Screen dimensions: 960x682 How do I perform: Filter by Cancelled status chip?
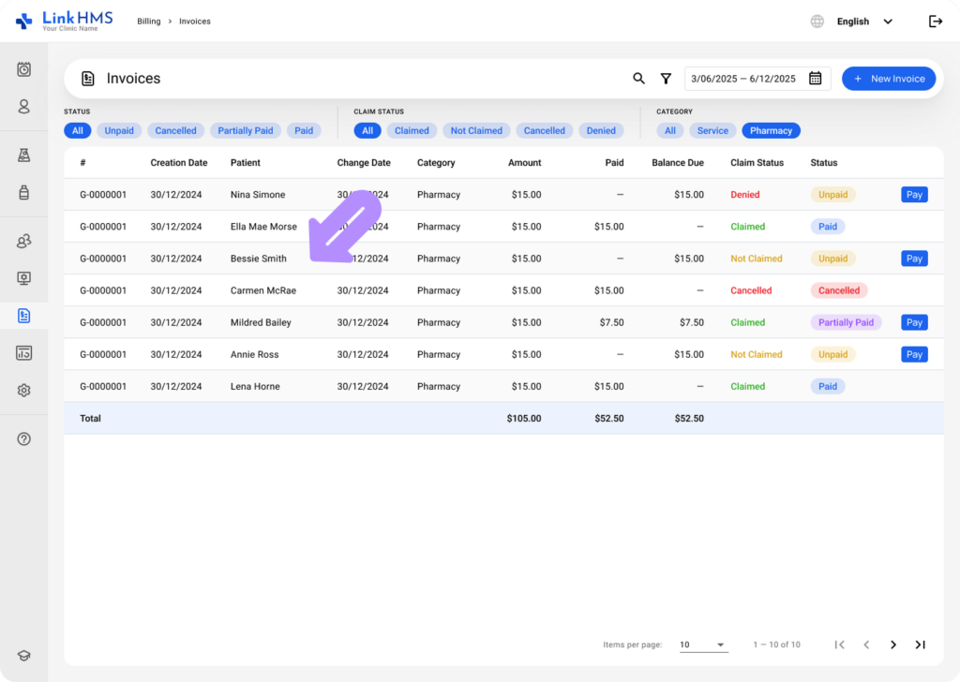(175, 130)
